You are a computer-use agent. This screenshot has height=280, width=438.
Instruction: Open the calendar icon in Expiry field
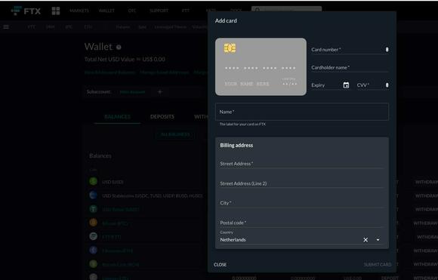(x=346, y=85)
